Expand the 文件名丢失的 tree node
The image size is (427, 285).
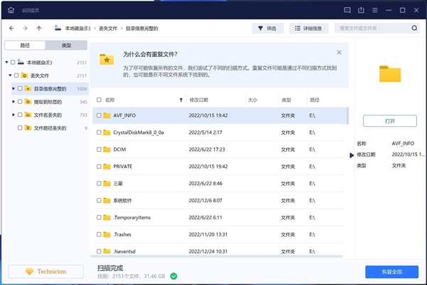point(14,115)
